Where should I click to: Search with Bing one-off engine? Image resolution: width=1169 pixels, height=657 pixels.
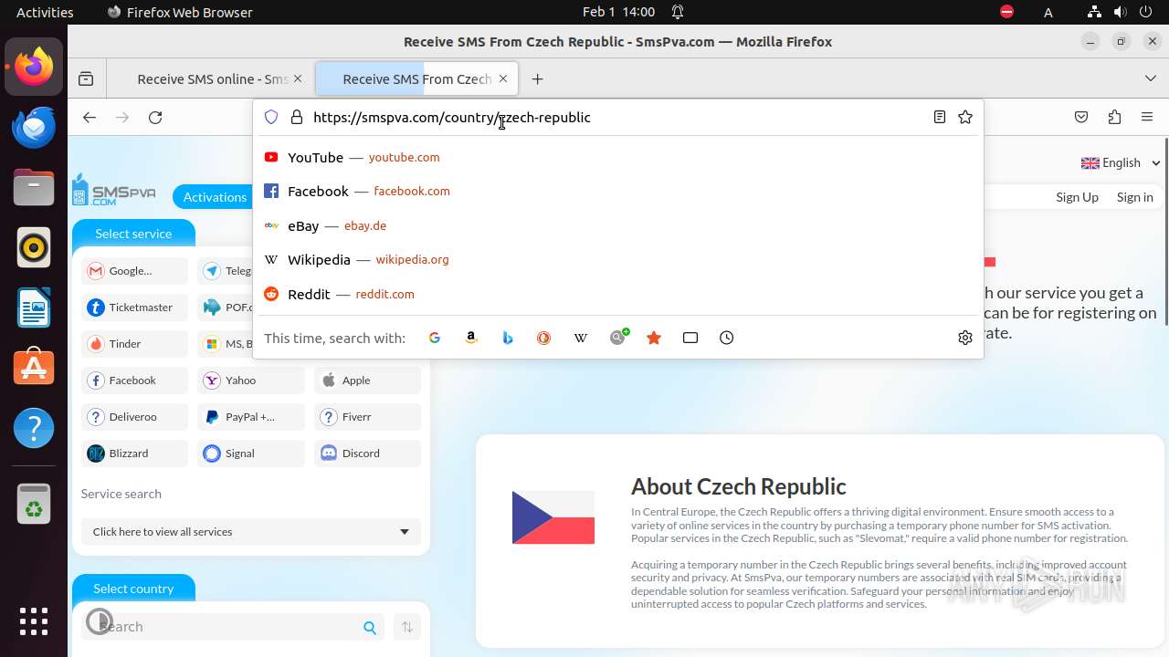[508, 338]
